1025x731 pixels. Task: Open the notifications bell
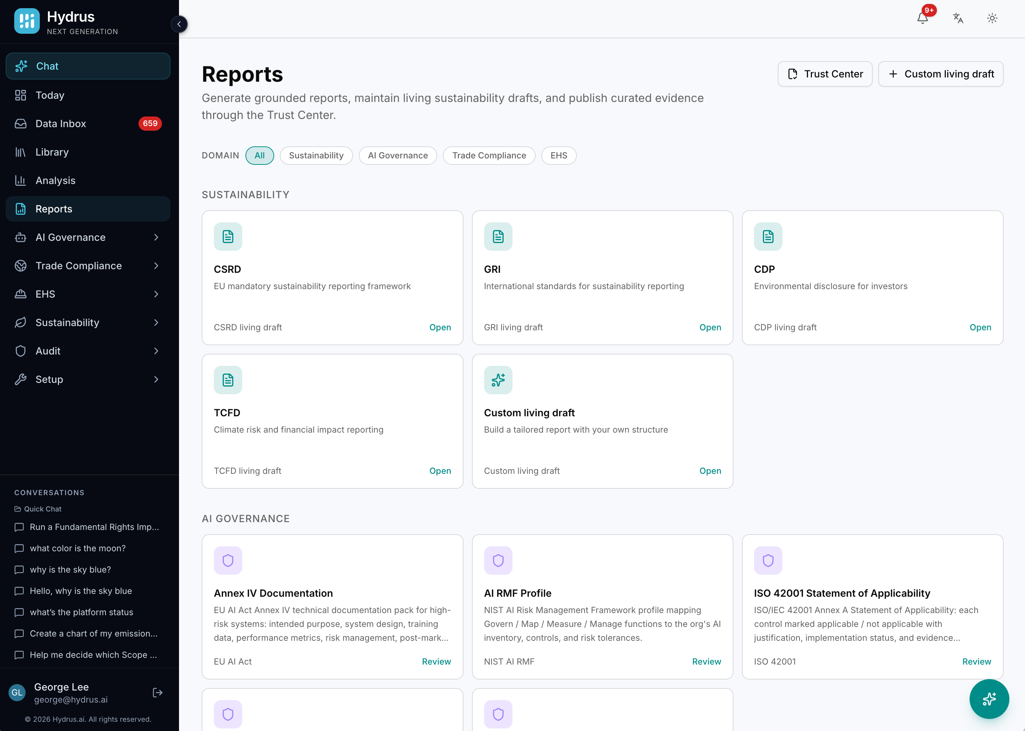[922, 18]
